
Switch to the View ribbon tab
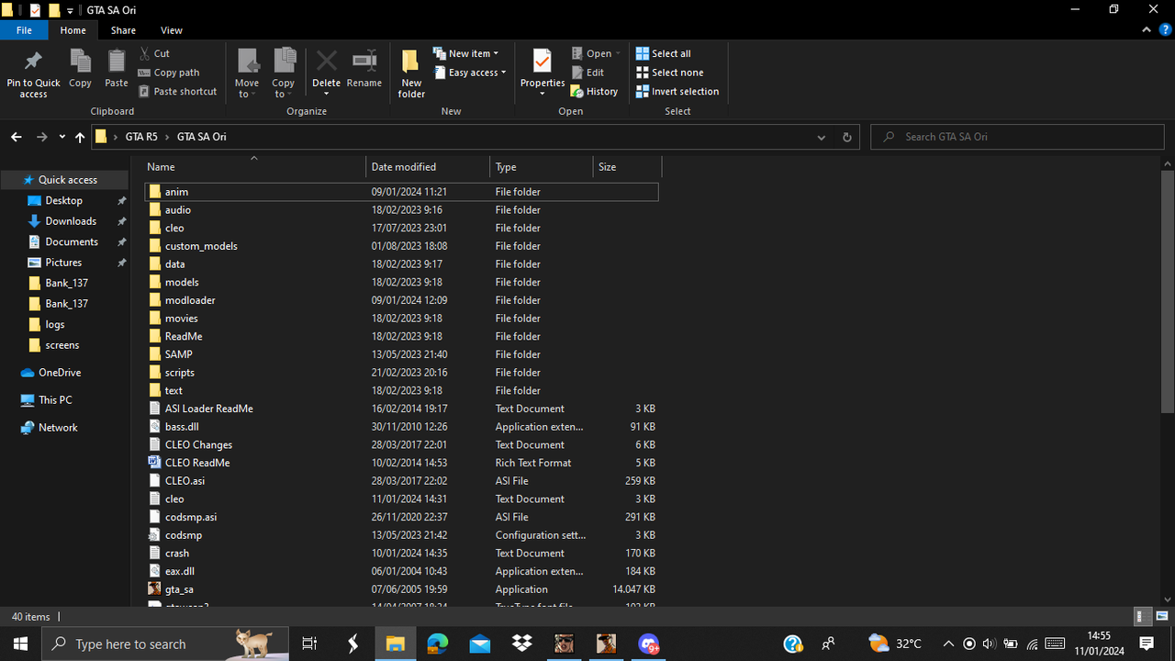[172, 30]
